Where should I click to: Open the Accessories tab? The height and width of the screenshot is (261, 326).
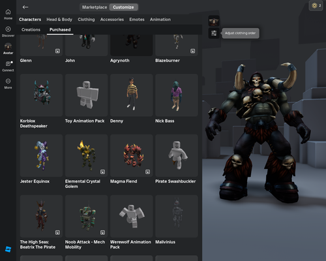(x=112, y=20)
